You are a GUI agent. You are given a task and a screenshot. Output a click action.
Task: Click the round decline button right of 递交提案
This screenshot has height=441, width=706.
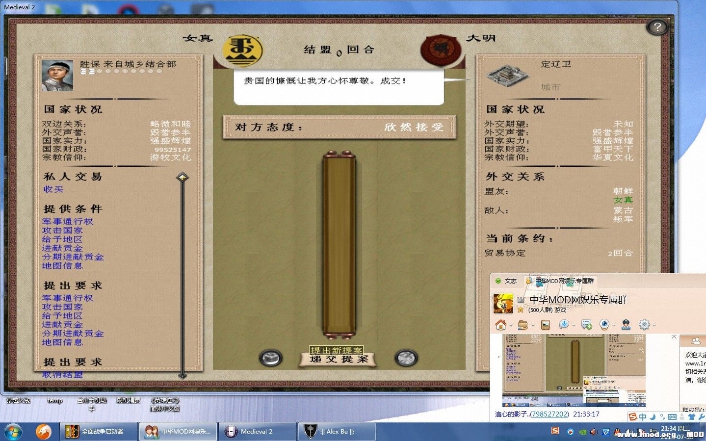pyautogui.click(x=406, y=359)
